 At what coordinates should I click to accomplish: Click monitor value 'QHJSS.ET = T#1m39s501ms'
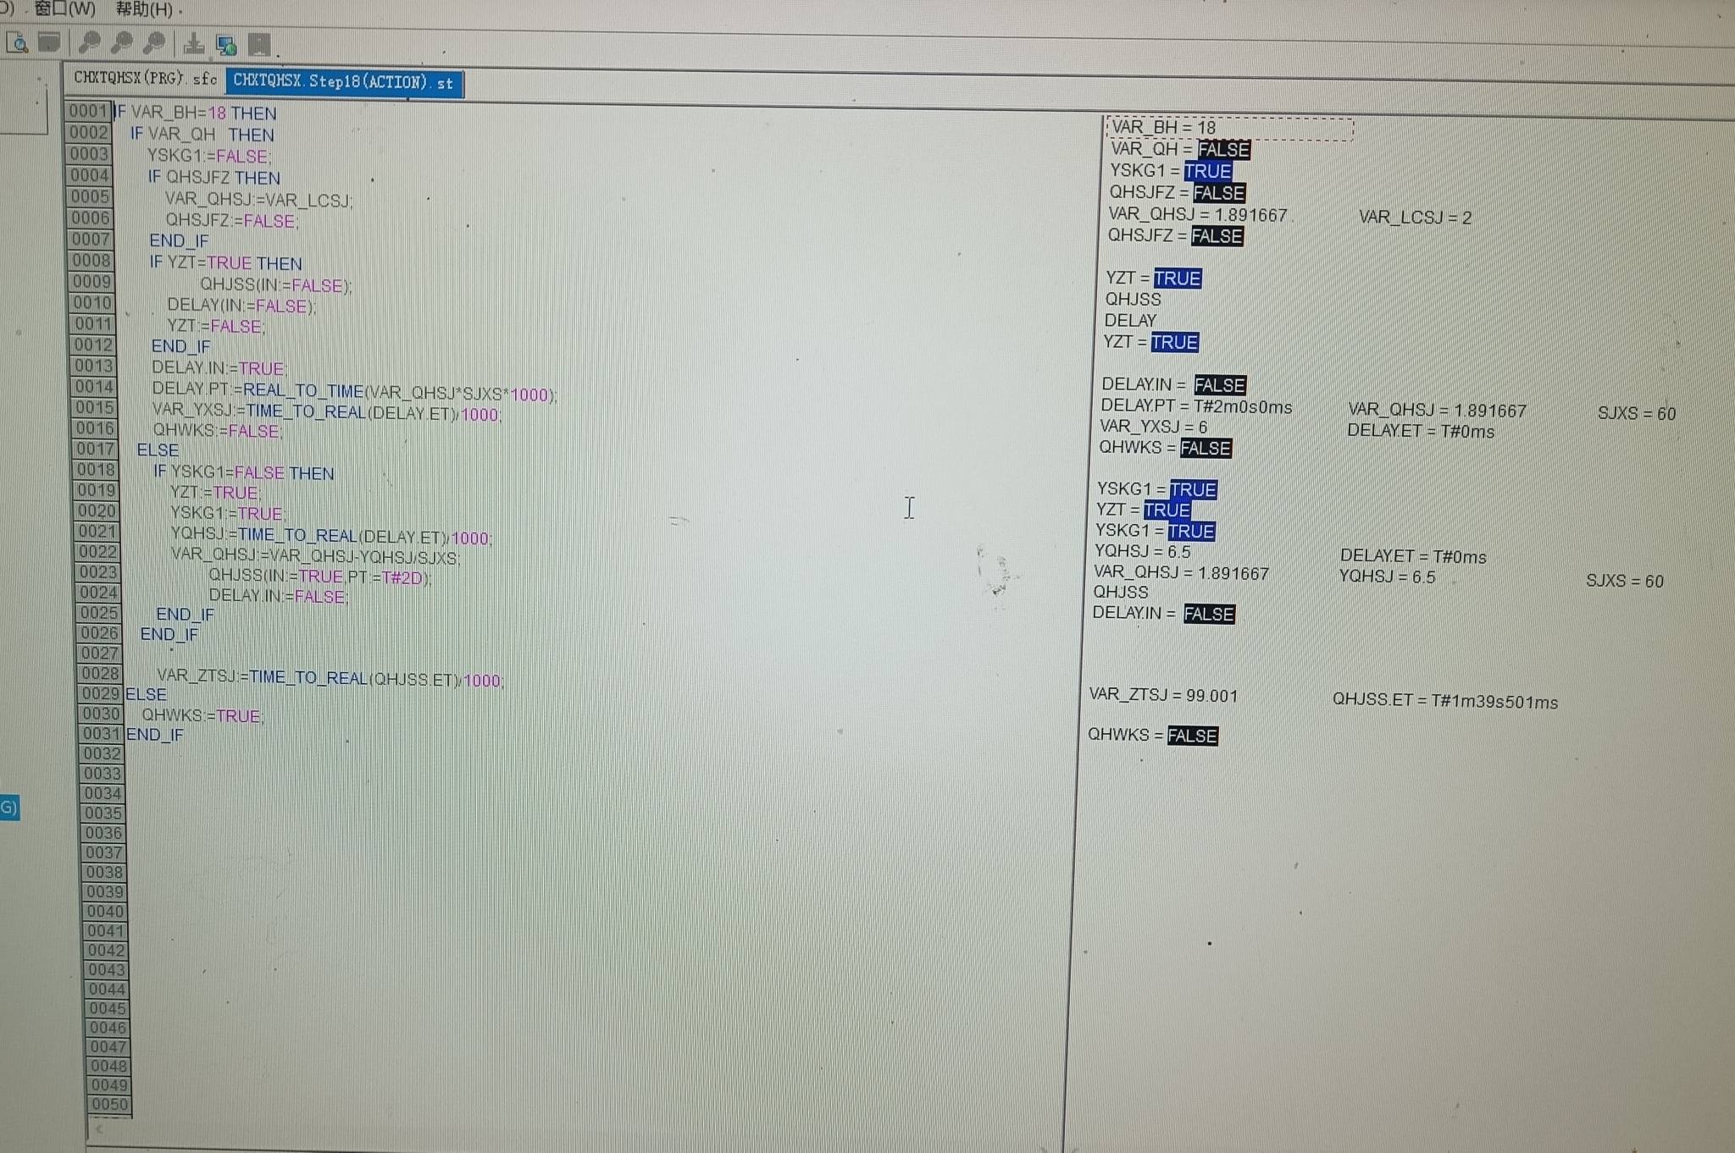(x=1445, y=701)
